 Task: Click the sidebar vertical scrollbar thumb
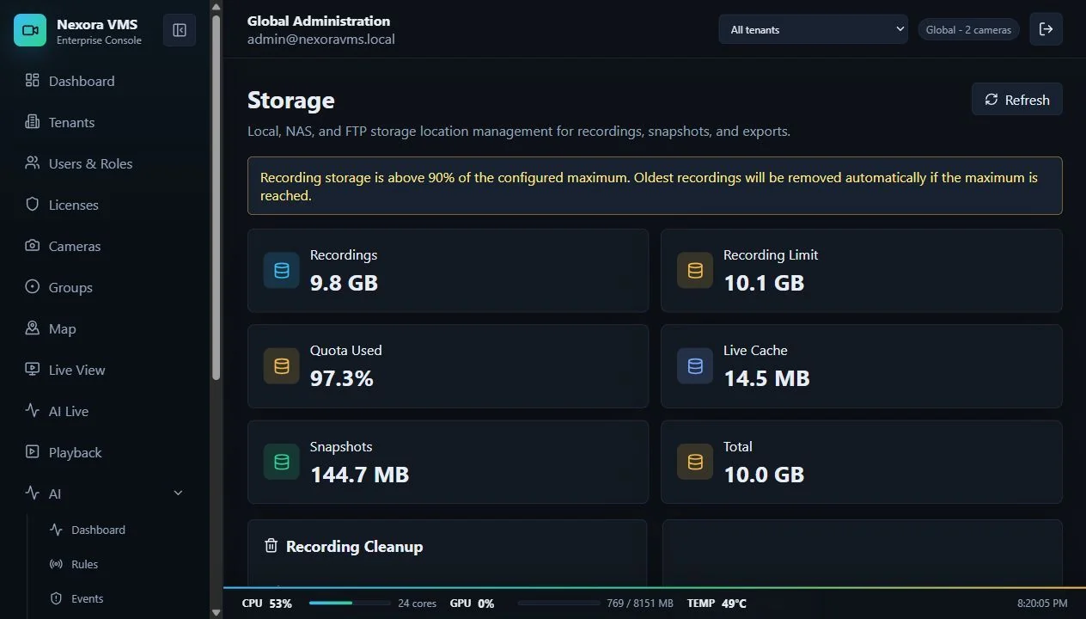(x=217, y=198)
